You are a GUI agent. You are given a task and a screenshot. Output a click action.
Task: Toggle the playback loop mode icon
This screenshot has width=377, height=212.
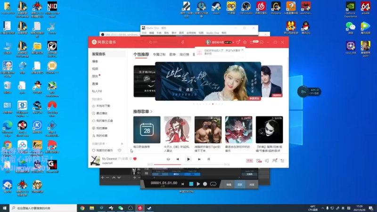168,159
